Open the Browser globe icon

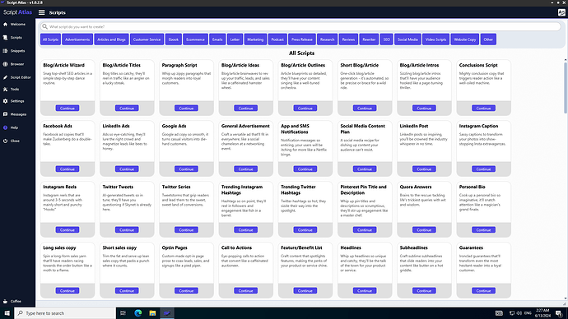[5, 64]
